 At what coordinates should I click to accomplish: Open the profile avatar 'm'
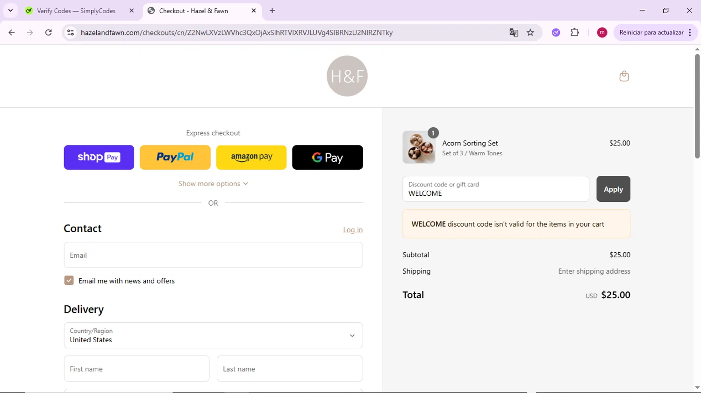pos(602,33)
